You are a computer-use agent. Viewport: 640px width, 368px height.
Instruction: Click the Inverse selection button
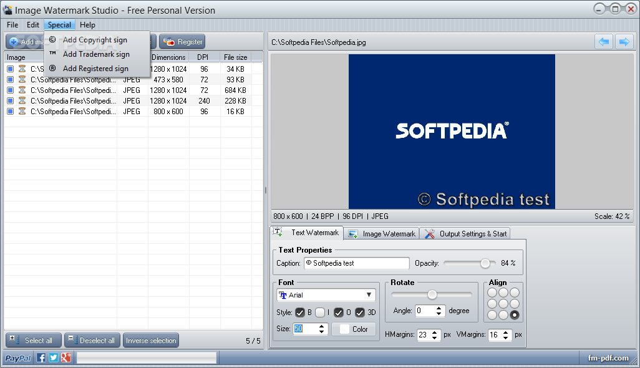click(151, 341)
